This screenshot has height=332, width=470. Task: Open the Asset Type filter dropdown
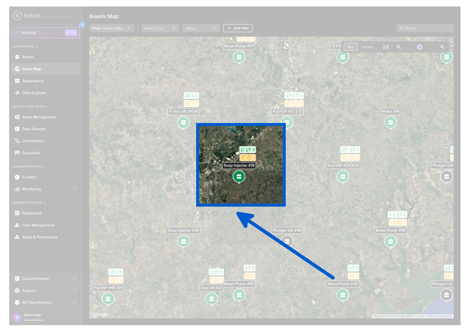point(160,28)
